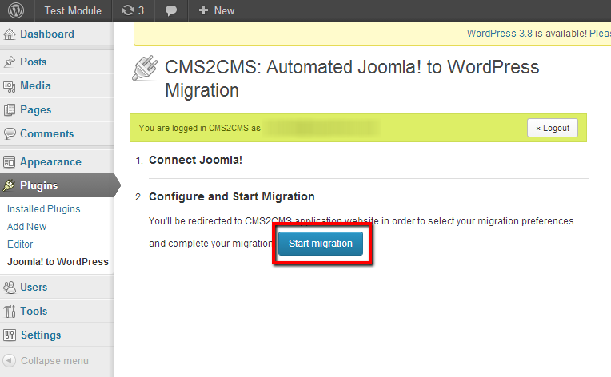Go to Installed Plugins
The width and height of the screenshot is (611, 377).
tap(44, 209)
